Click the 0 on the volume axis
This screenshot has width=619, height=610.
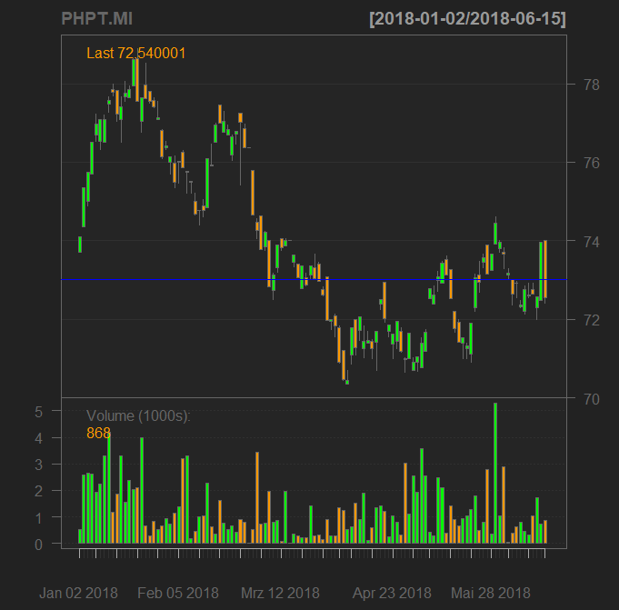point(40,545)
